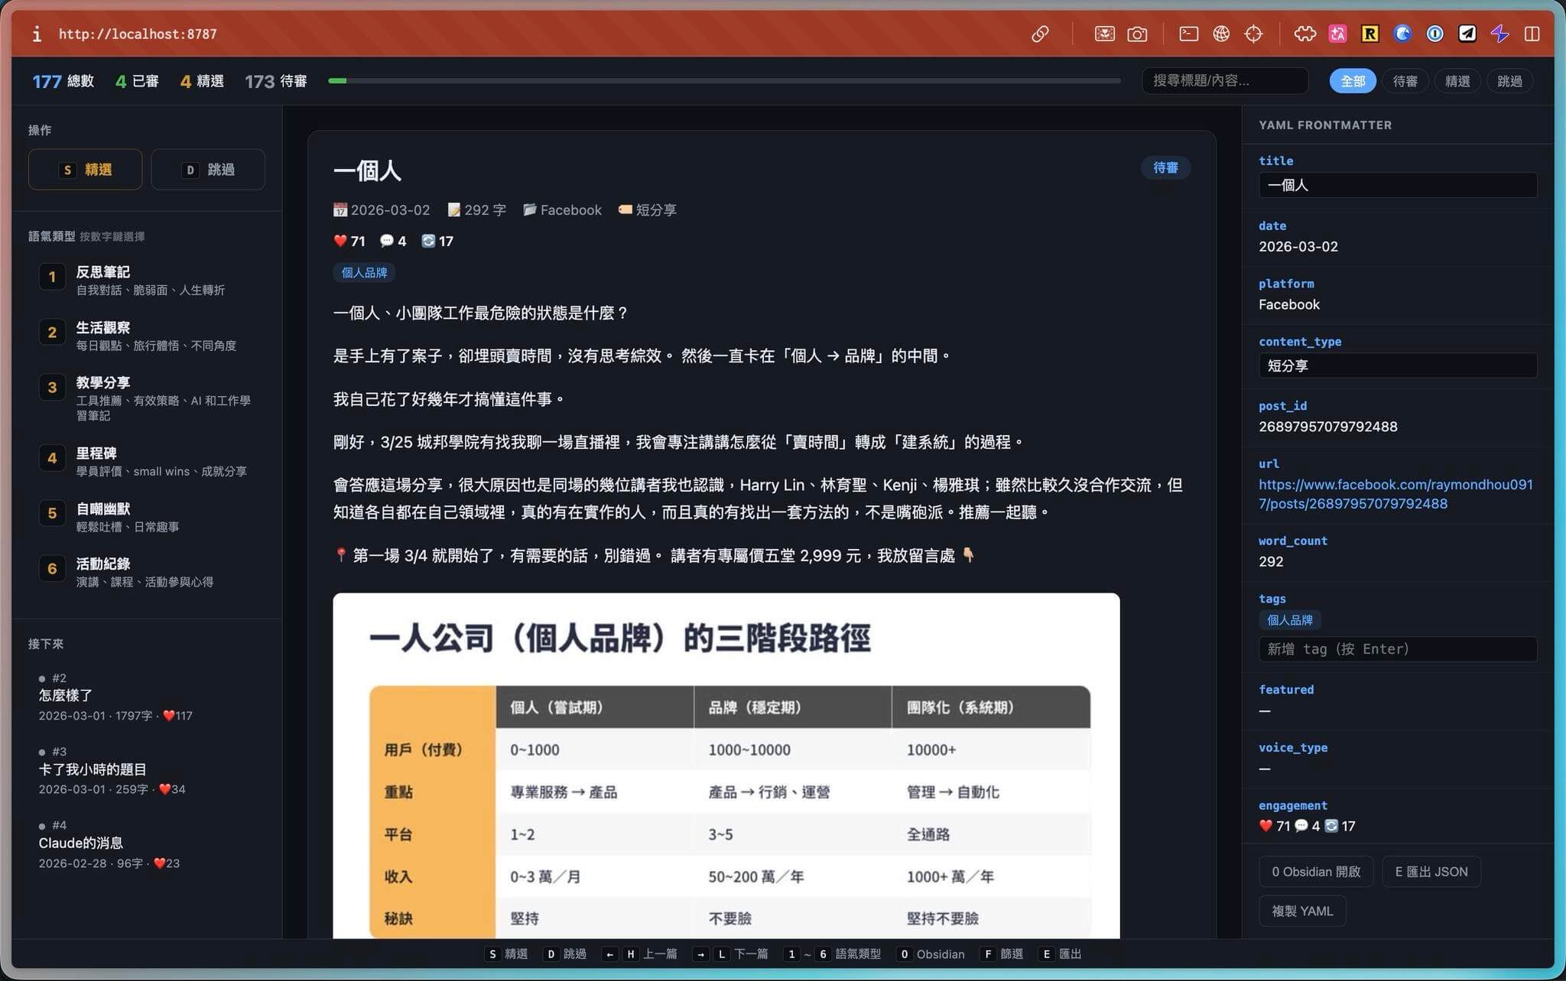Open the extensions puzzle icon
This screenshot has width=1566, height=981.
(1304, 34)
